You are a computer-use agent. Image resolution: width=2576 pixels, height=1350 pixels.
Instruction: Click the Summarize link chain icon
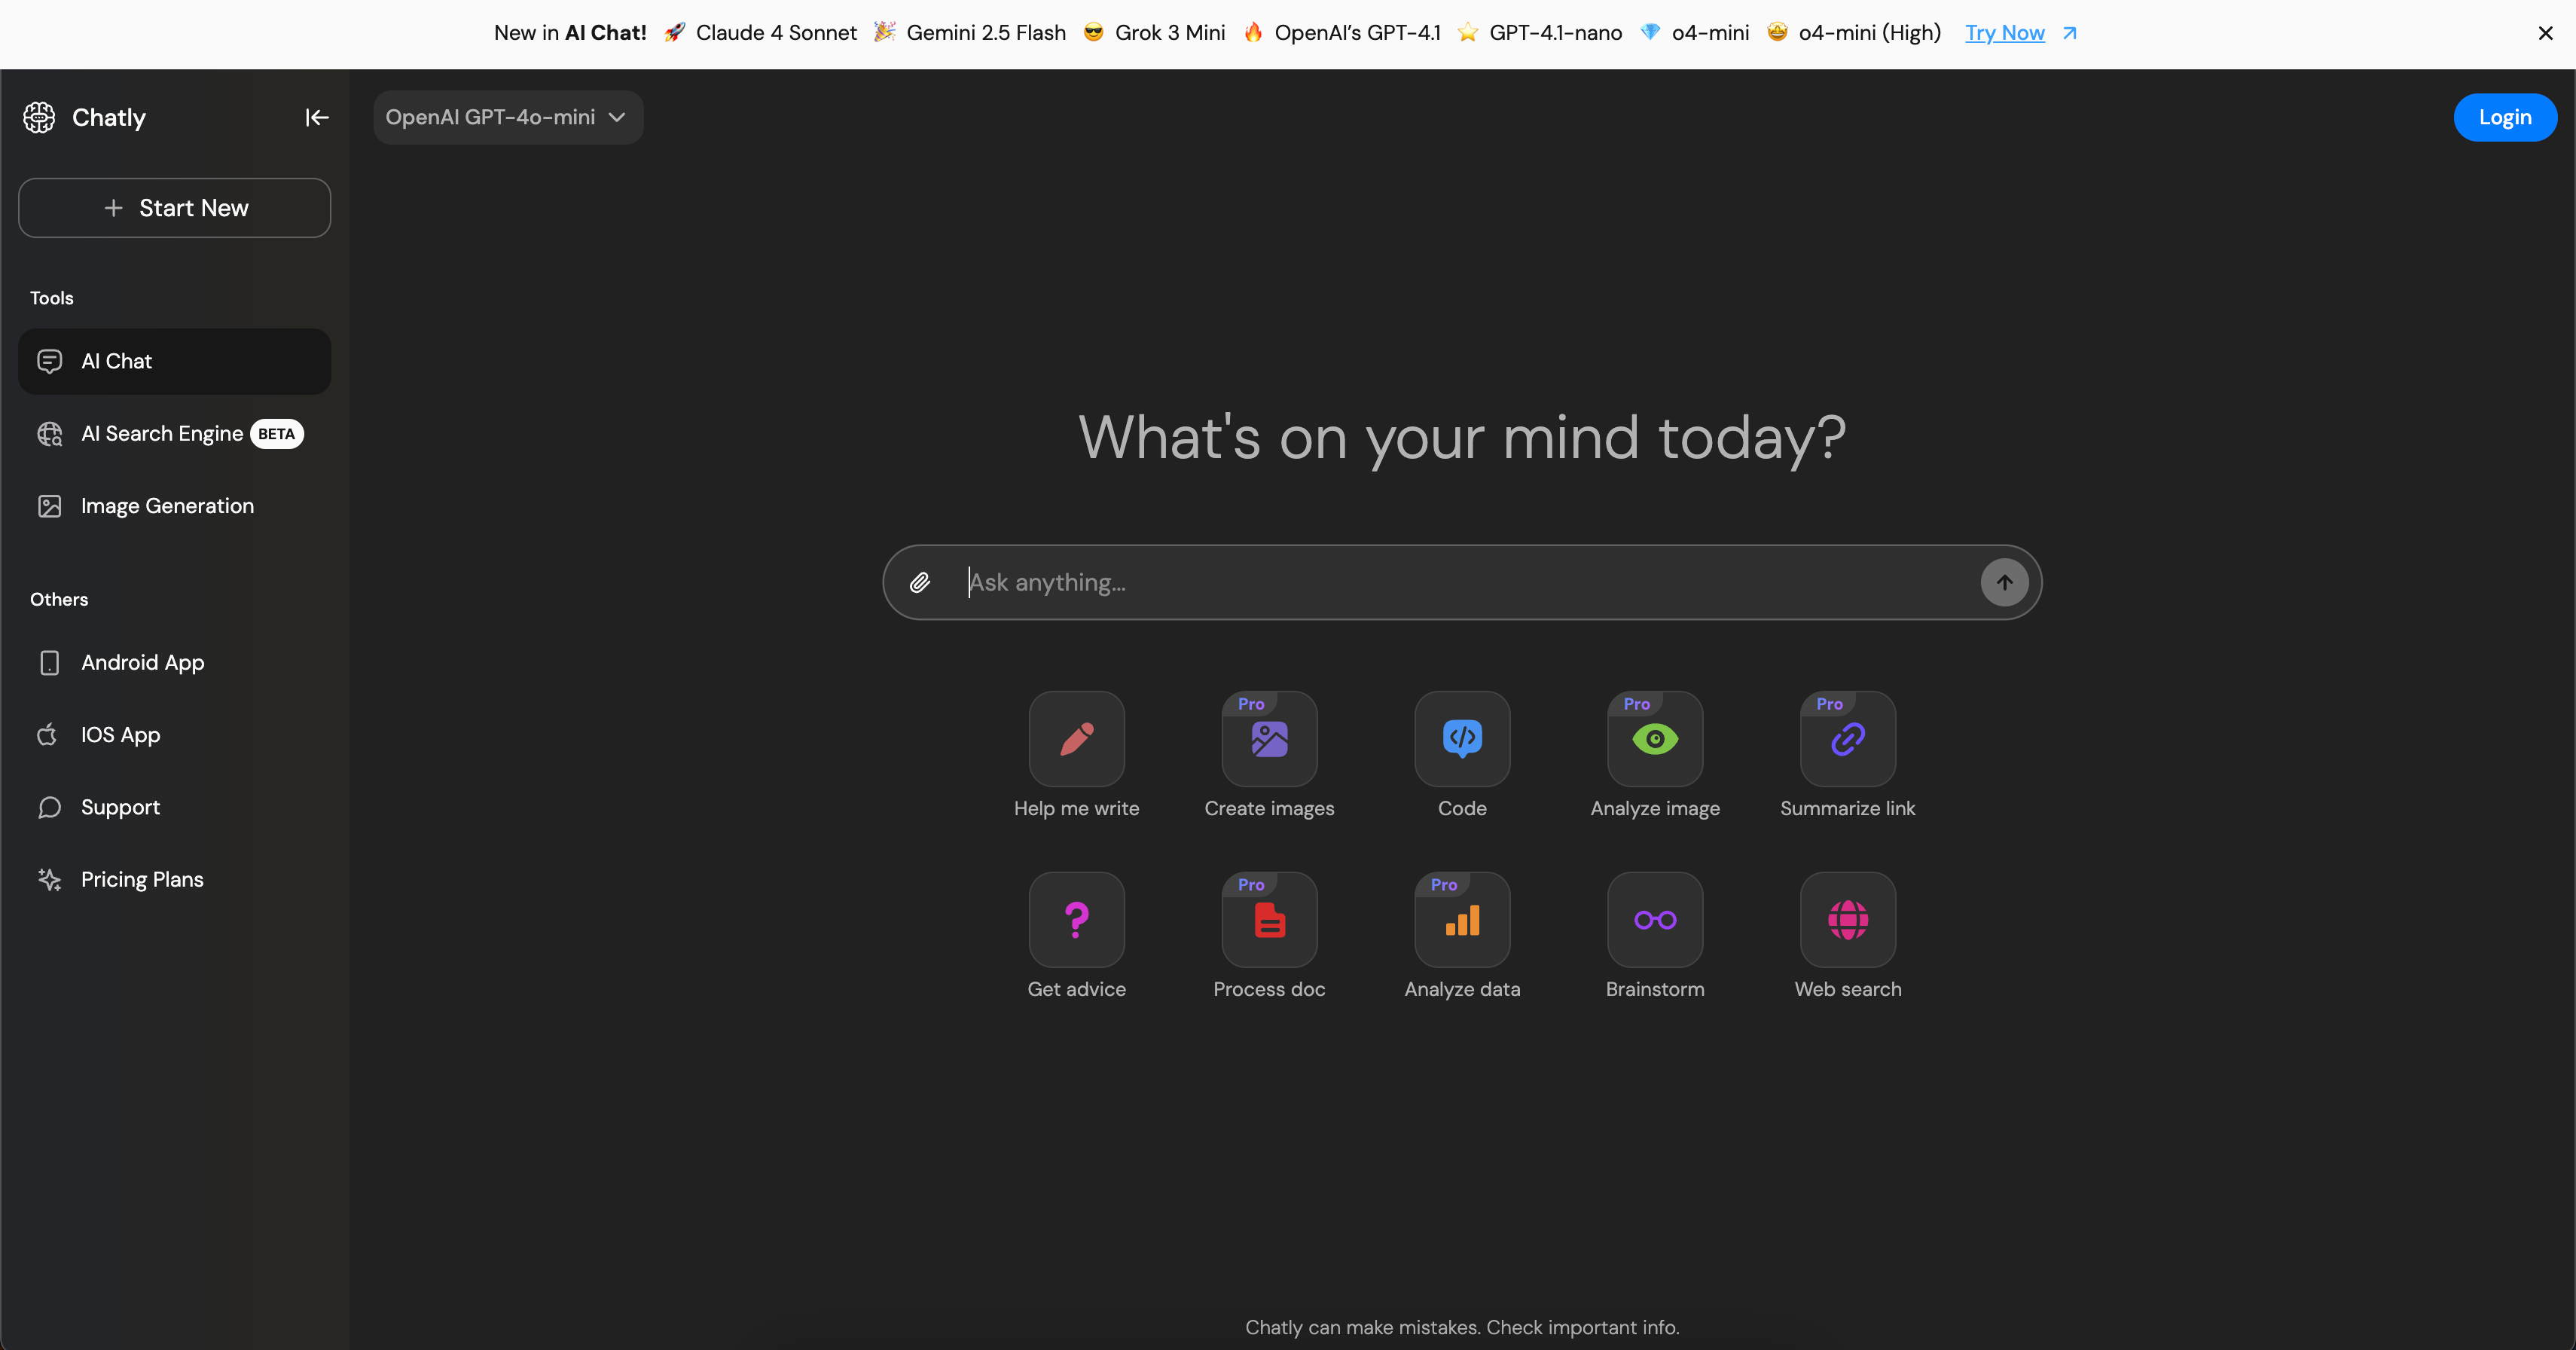tap(1846, 740)
